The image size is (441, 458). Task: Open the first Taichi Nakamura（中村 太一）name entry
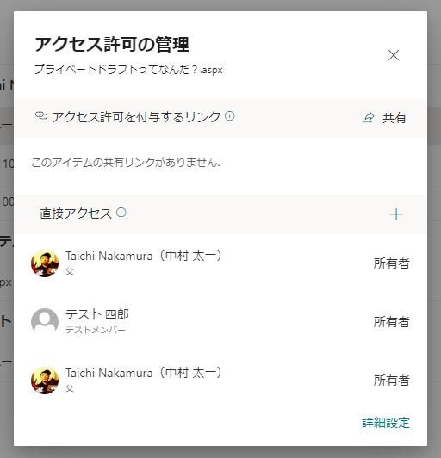click(x=144, y=256)
